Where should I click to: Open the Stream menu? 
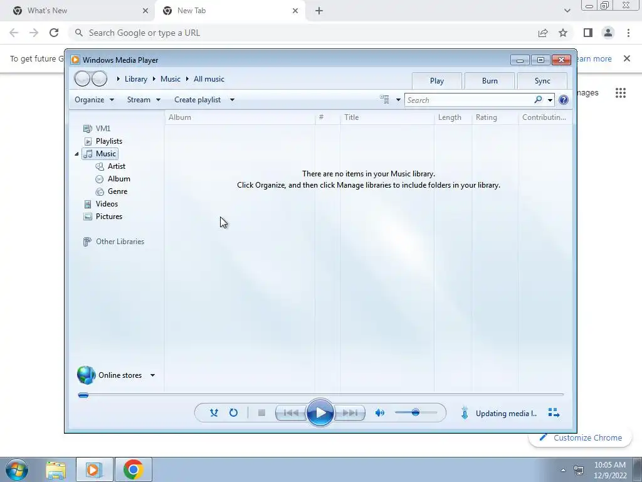[x=144, y=100]
